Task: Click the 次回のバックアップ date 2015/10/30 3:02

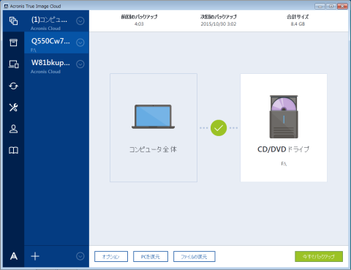Action: [219, 24]
